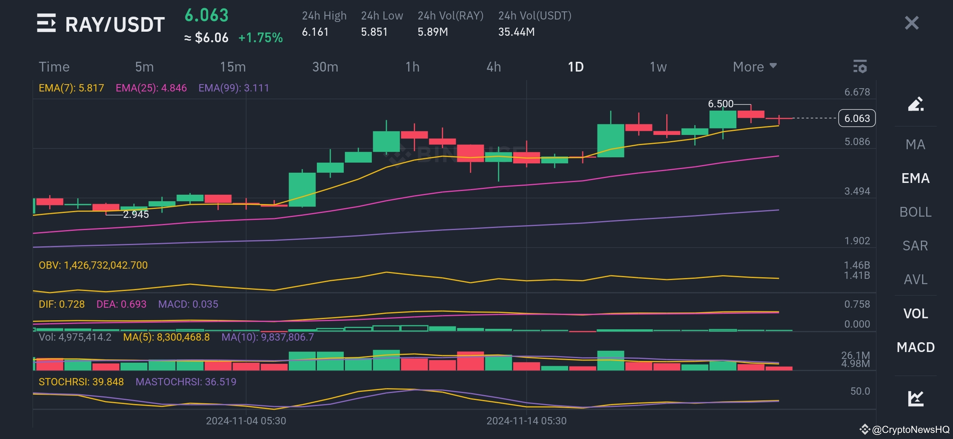953x439 pixels.
Task: Select the 4h timeframe
Action: click(x=494, y=67)
